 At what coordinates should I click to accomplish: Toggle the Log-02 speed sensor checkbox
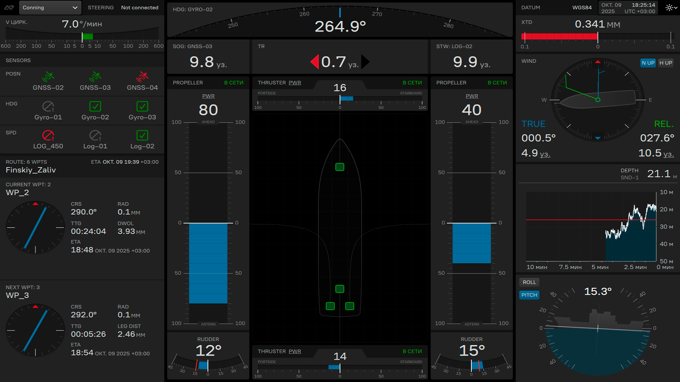(x=142, y=135)
